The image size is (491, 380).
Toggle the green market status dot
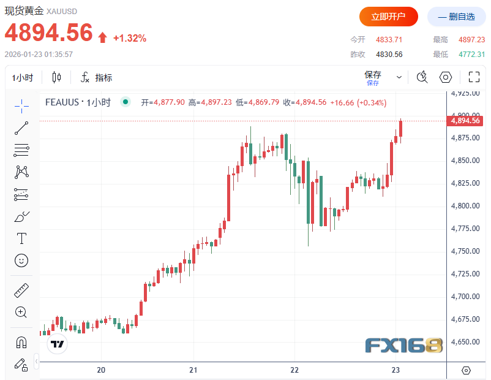pyautogui.click(x=125, y=102)
